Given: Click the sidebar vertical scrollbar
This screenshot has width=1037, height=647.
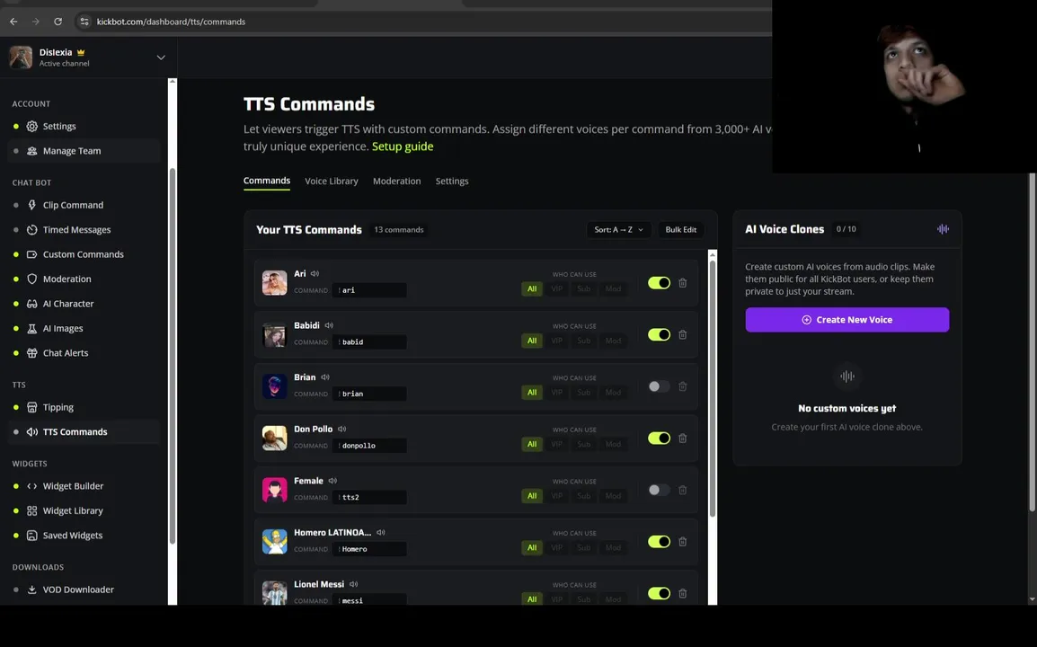Looking at the screenshot, I should pos(172,358).
